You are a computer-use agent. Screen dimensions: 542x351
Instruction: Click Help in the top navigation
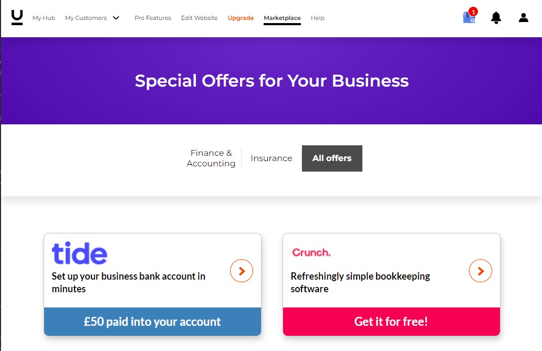pos(318,18)
